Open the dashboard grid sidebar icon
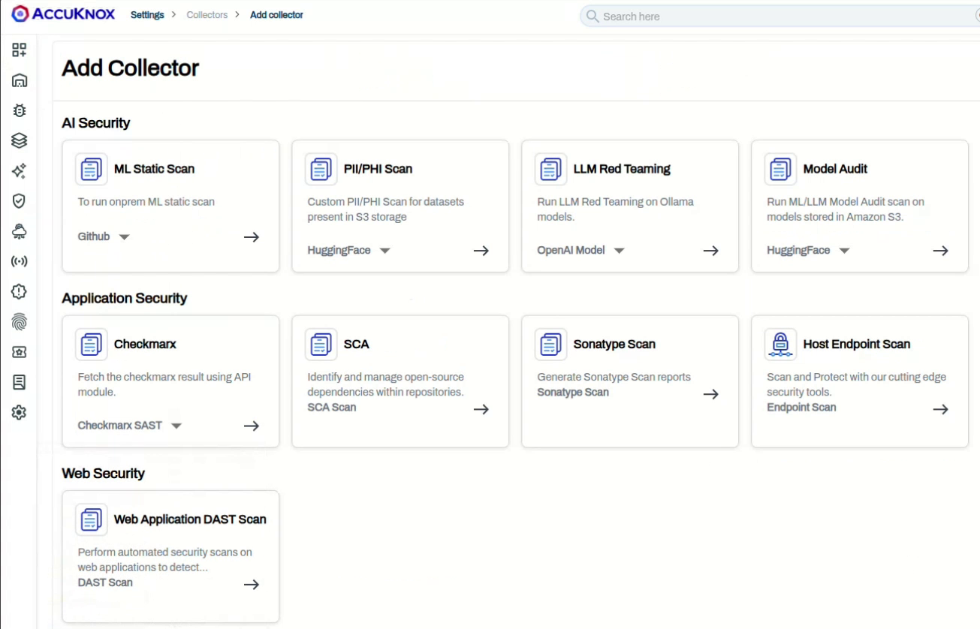This screenshot has height=629, width=980. coord(20,50)
